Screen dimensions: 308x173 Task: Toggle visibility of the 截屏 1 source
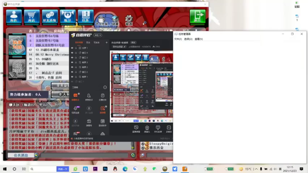[x=72, y=77]
